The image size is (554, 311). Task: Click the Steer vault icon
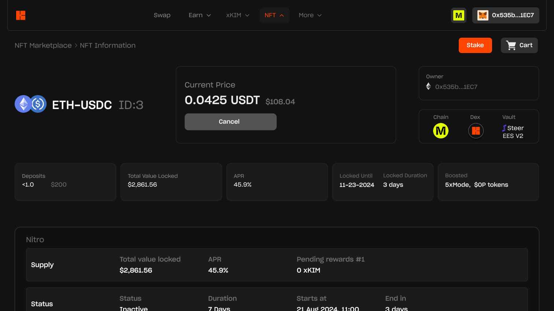coord(504,128)
